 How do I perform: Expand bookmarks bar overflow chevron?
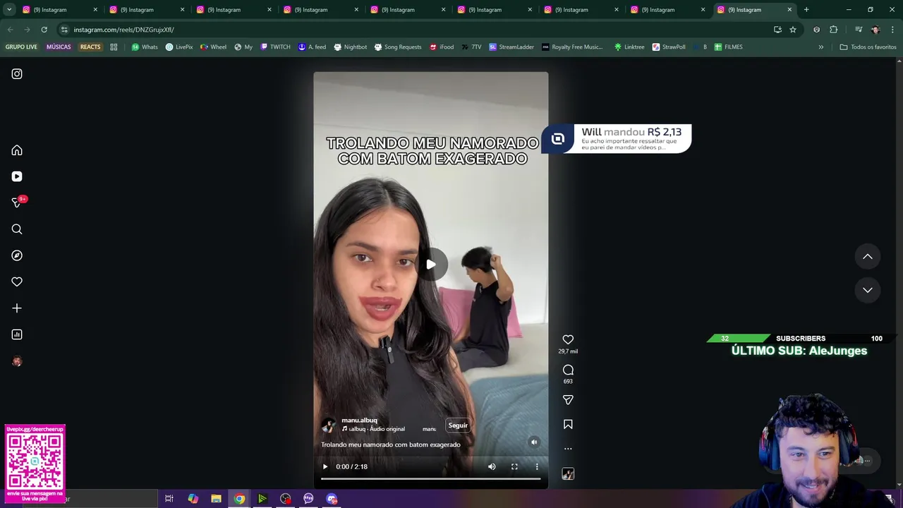coord(820,47)
